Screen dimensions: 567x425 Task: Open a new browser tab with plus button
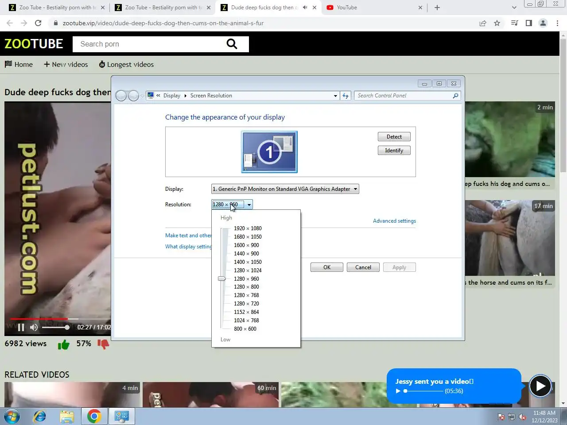pyautogui.click(x=437, y=8)
